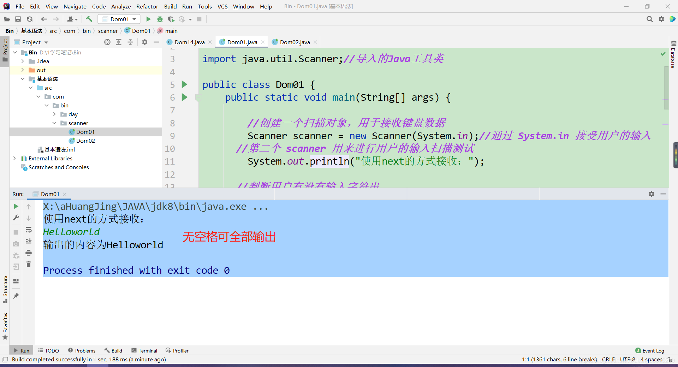Click the scanner breadcrumb
The height and width of the screenshot is (367, 678).
[108, 31]
